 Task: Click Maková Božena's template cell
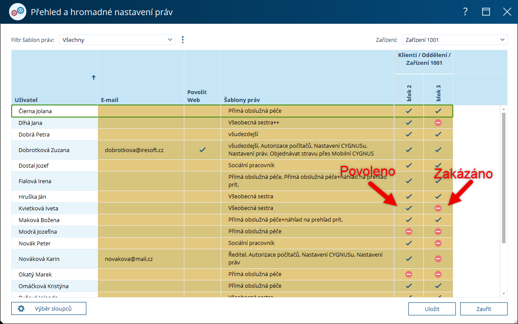click(307, 220)
